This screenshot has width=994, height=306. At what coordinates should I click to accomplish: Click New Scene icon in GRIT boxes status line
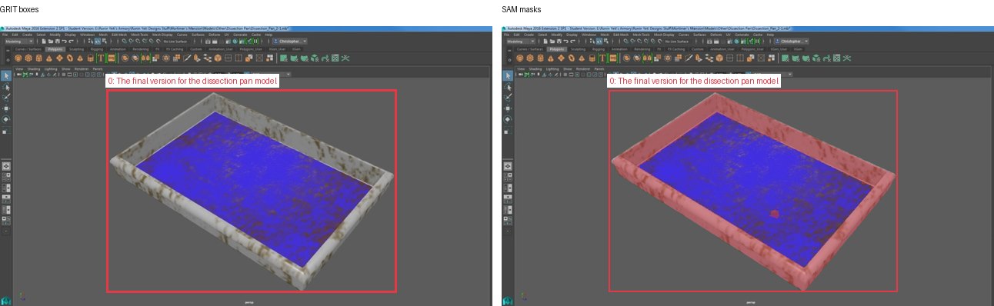(44, 42)
